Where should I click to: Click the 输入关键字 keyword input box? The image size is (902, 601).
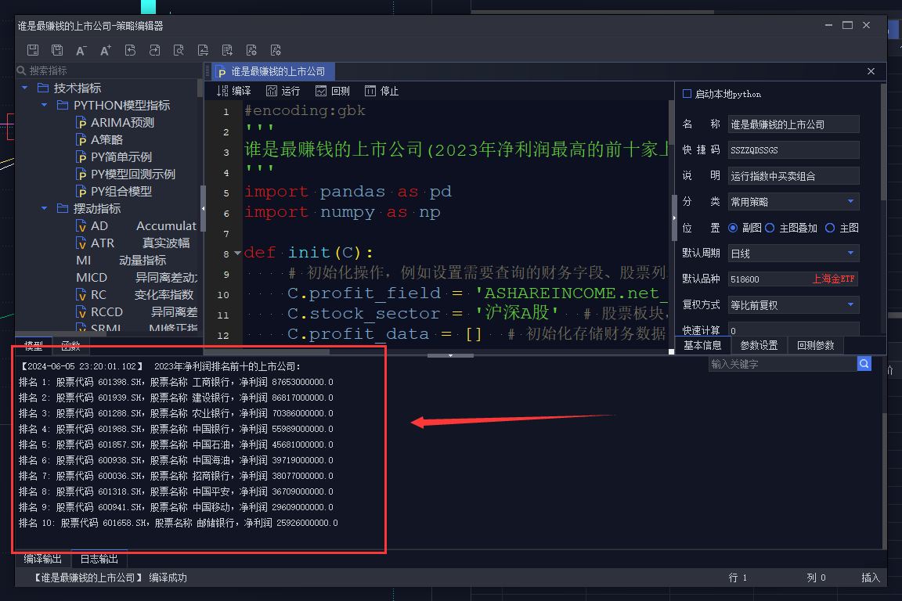pos(783,364)
